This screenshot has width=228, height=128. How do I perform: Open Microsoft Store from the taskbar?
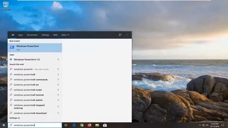pyautogui.click(x=105, y=125)
